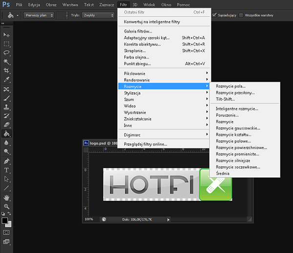Open the Tryb Zwykły dropdown
The height and width of the screenshot is (253, 293).
click(x=98, y=15)
